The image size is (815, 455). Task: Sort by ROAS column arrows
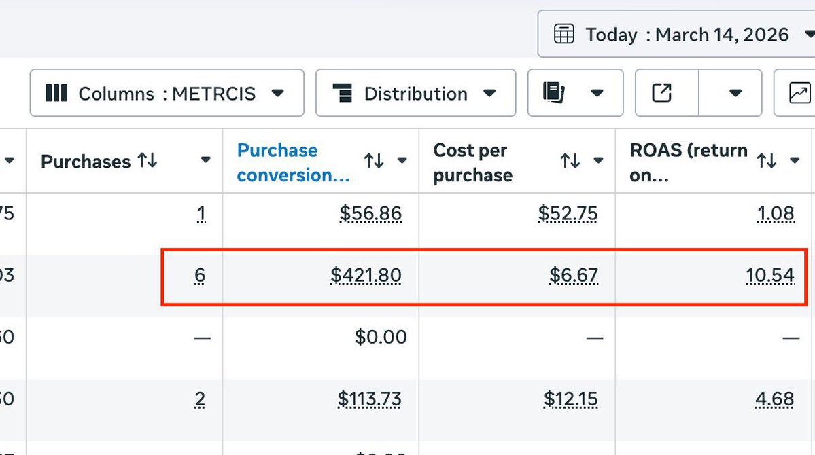(766, 161)
